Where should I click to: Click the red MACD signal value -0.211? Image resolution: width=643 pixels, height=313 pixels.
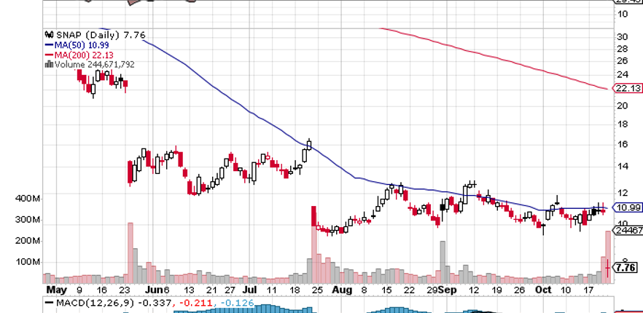[195, 304]
